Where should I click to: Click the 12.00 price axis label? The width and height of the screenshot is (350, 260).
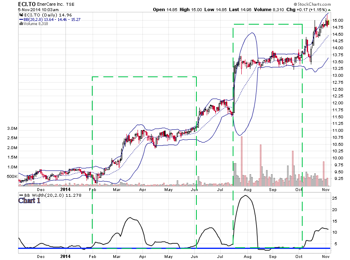[338, 103]
